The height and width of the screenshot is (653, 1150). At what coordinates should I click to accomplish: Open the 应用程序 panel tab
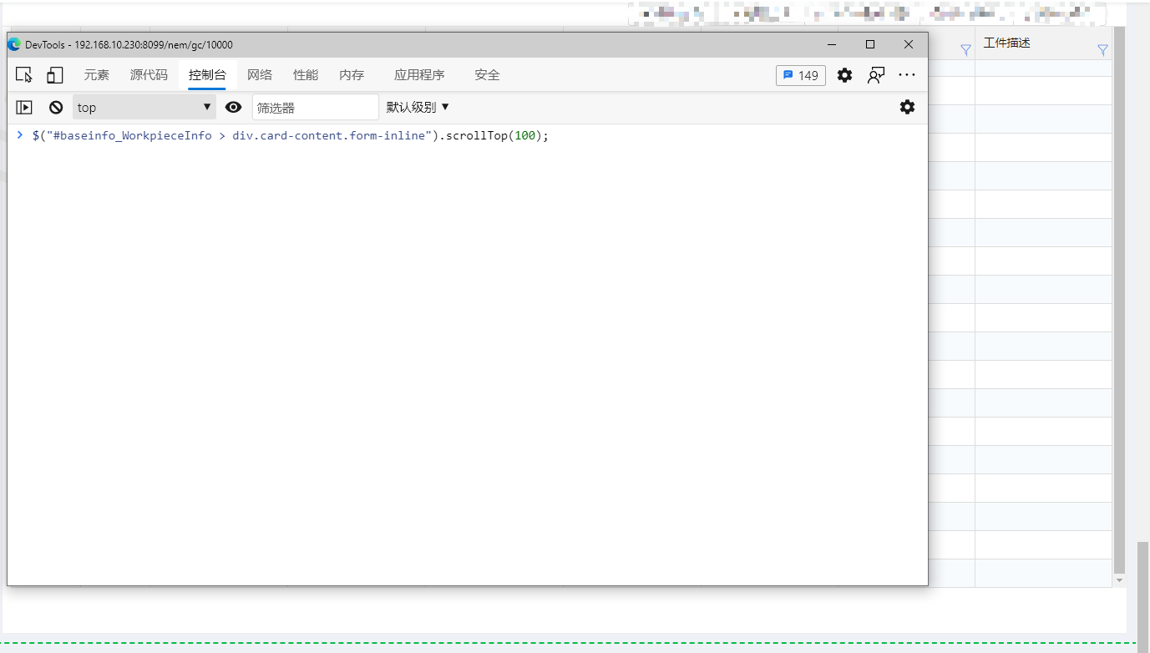pyautogui.click(x=419, y=74)
